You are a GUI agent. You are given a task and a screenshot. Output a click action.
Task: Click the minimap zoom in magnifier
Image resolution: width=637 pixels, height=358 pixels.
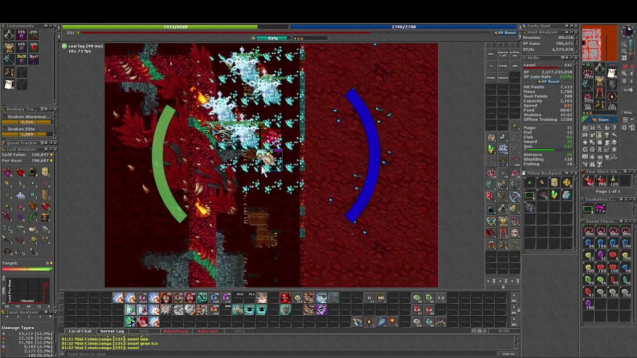pos(625,51)
